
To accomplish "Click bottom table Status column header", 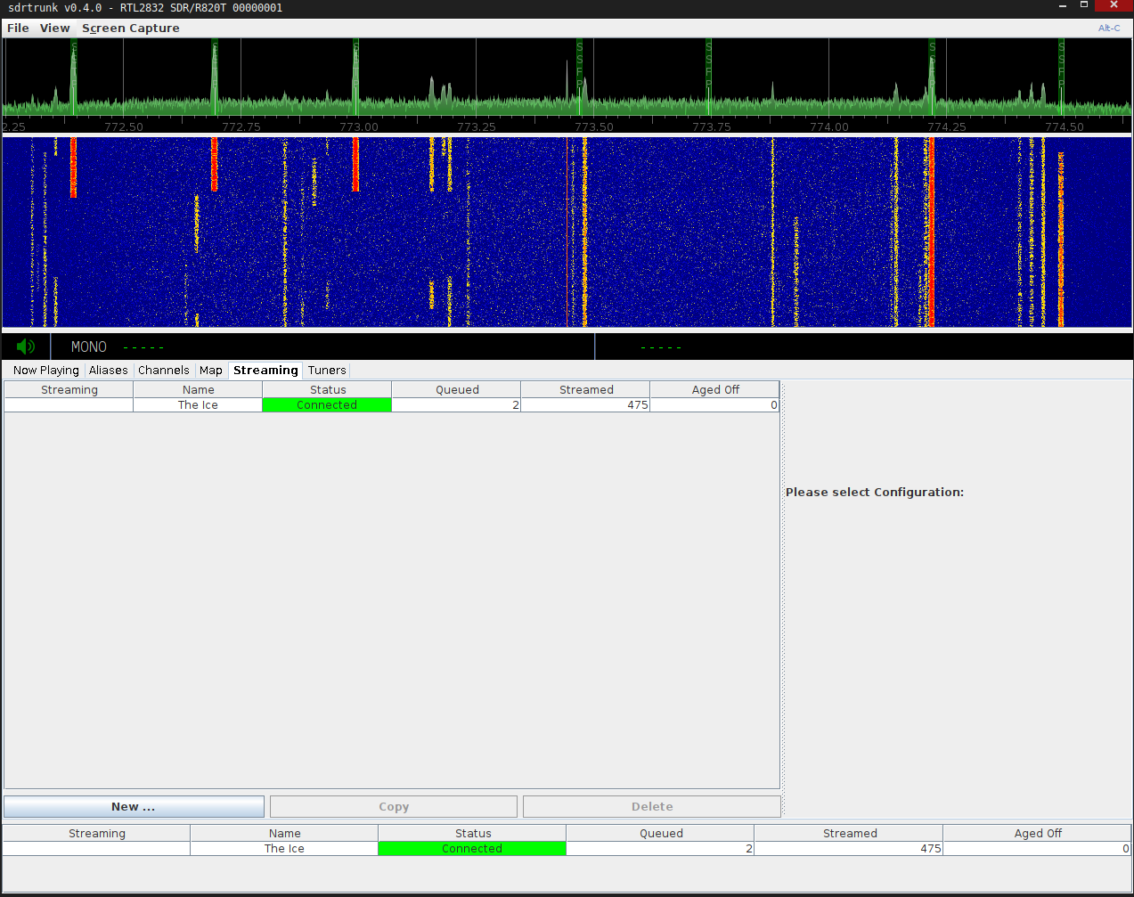I will 472,834.
